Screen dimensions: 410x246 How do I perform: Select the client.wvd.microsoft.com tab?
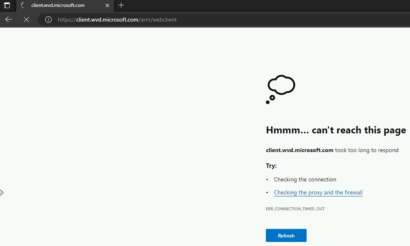pyautogui.click(x=66, y=5)
